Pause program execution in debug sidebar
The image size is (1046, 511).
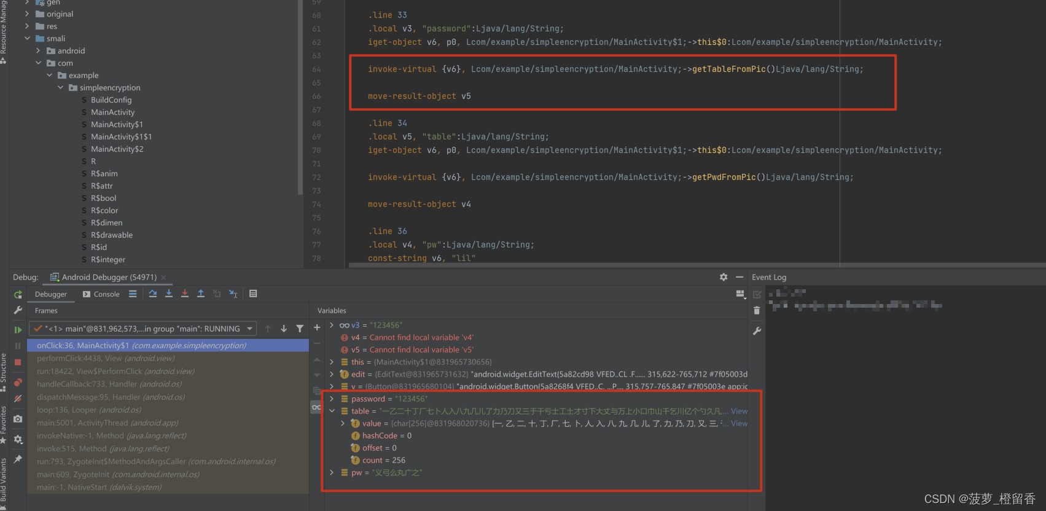[x=18, y=346]
